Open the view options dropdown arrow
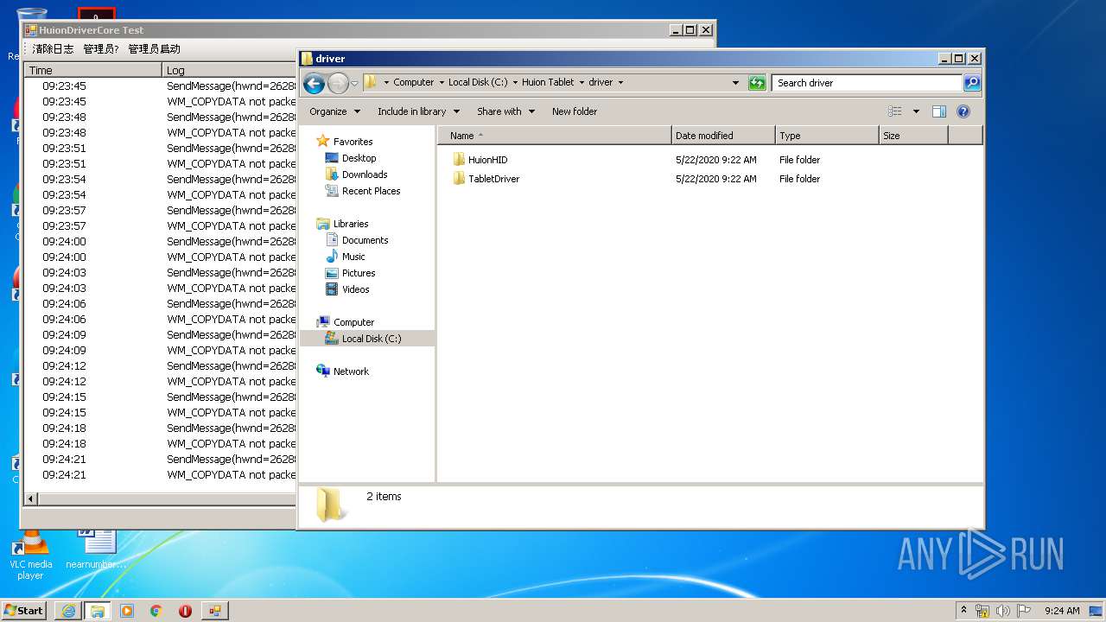 click(x=916, y=111)
